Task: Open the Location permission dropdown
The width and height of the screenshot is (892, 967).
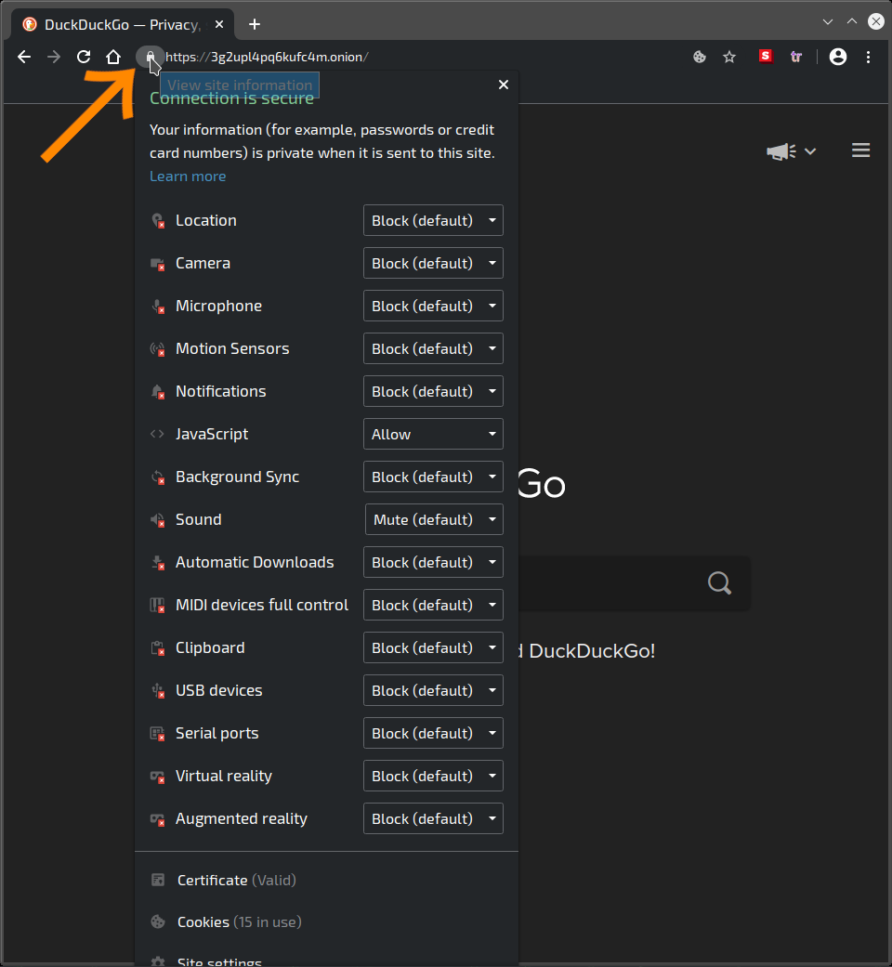Action: 433,220
